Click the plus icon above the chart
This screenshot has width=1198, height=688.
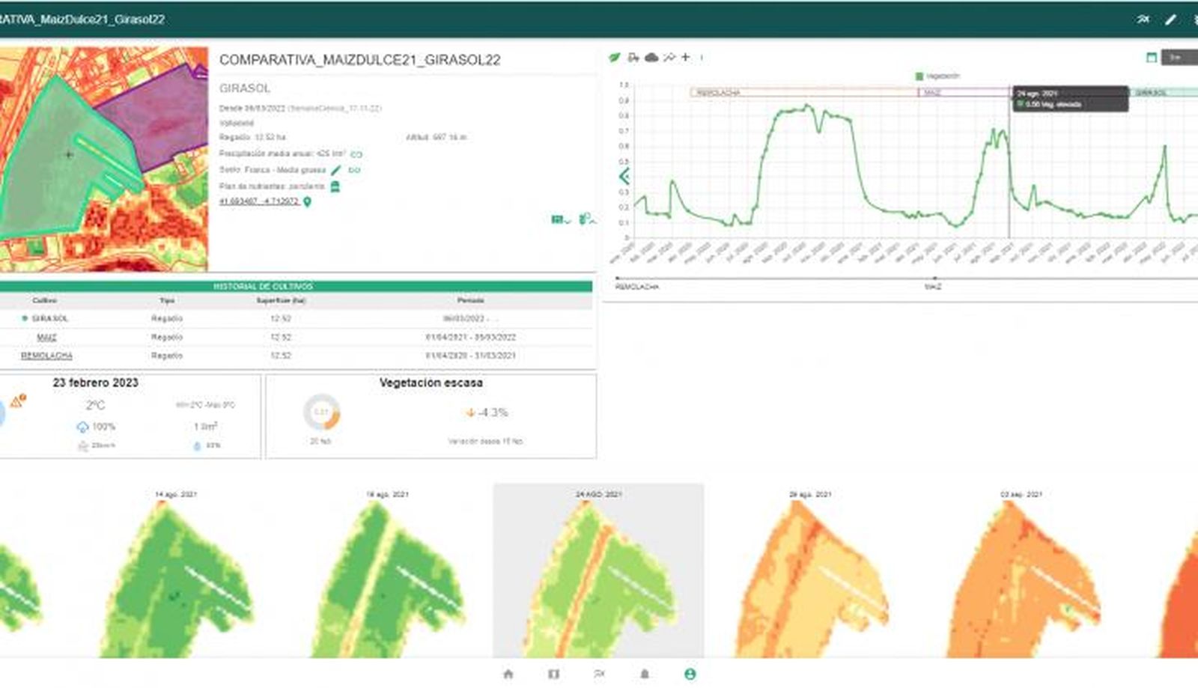point(685,57)
